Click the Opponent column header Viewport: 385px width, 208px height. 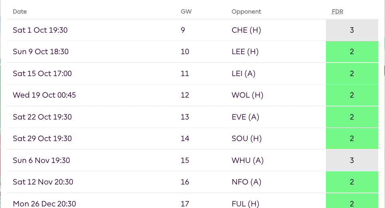[246, 12]
